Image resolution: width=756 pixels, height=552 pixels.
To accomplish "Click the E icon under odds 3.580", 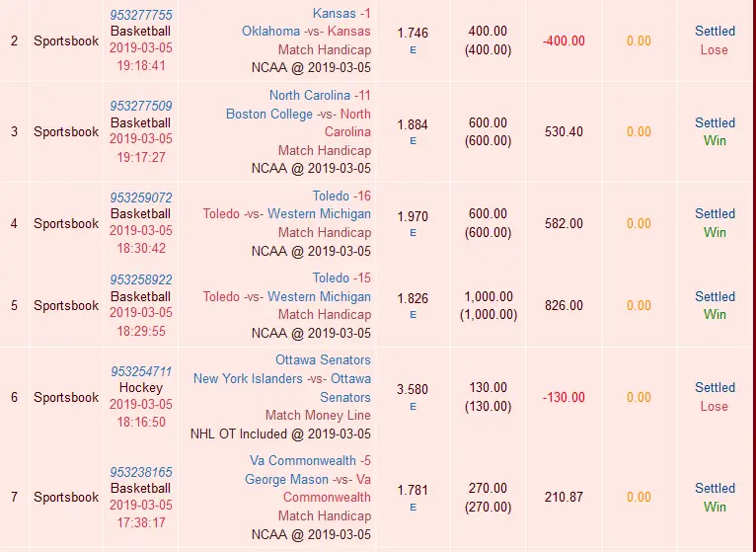I will [413, 406].
